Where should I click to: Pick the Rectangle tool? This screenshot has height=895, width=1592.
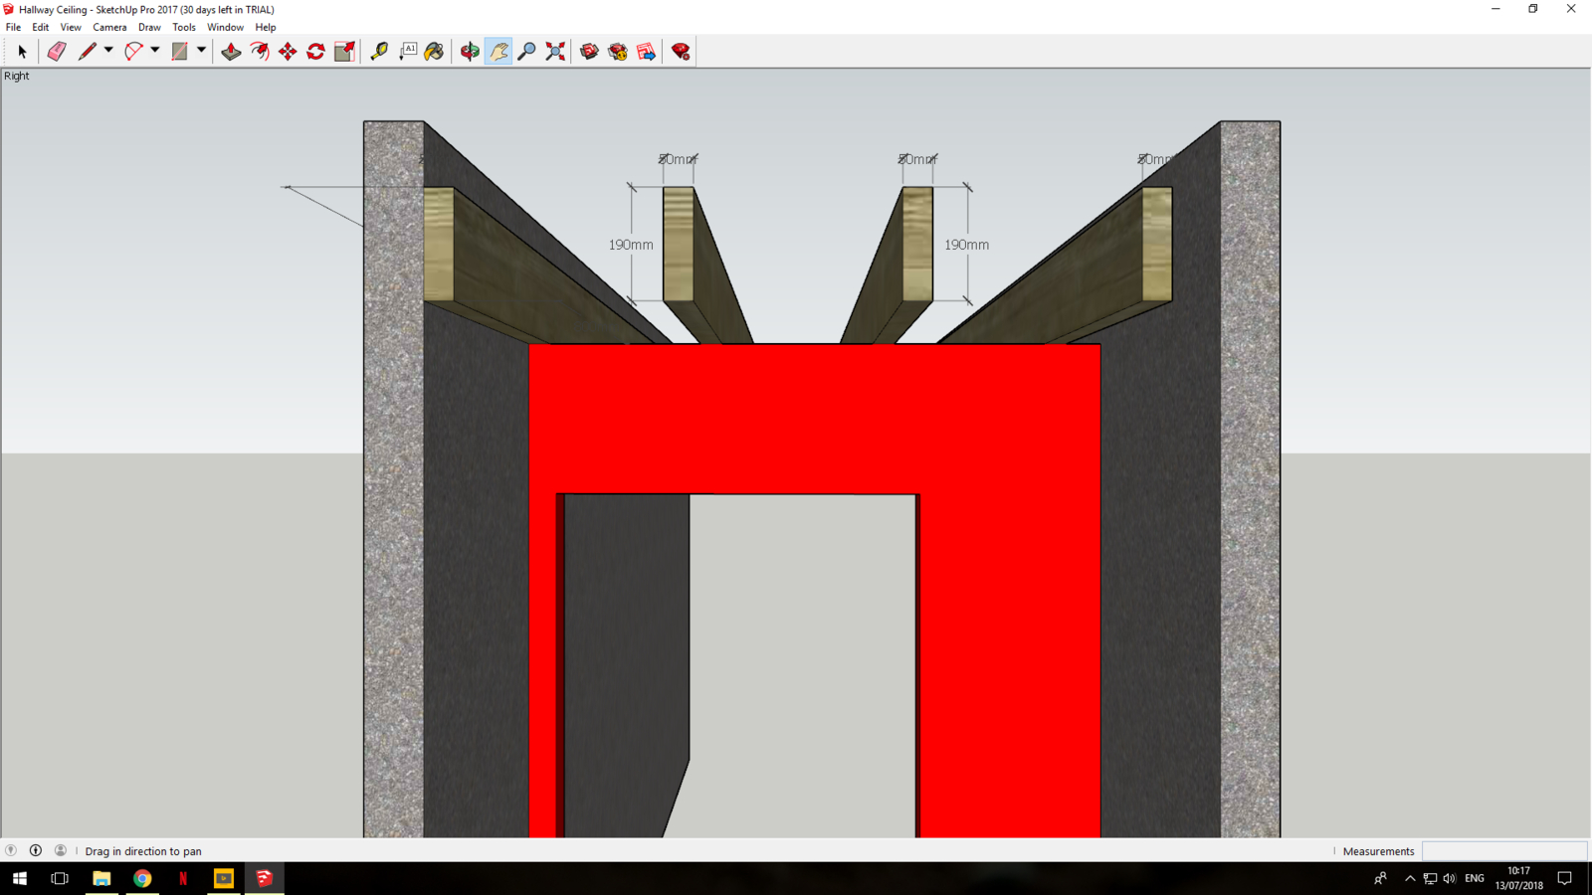179,51
